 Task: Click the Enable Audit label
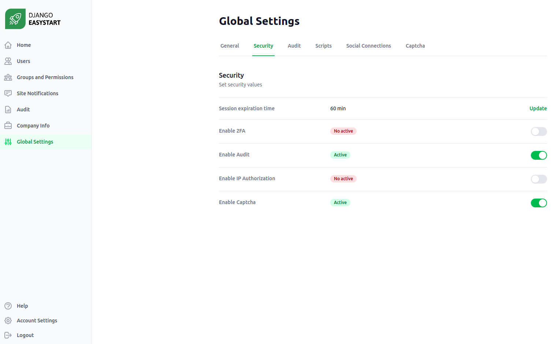point(234,155)
